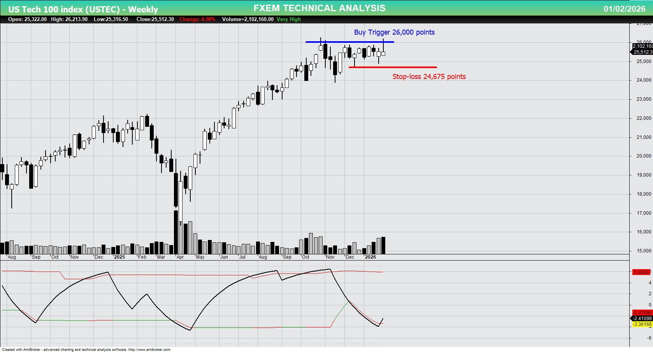This screenshot has width=653, height=352.
Task: Select the red Stop-loss support line
Action: click(393, 67)
